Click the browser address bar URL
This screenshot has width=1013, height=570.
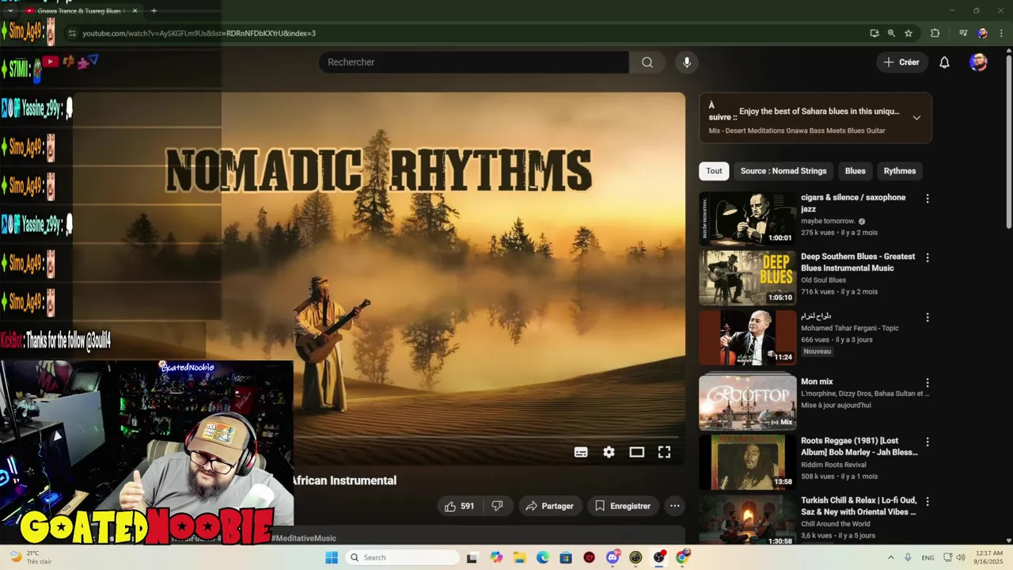click(x=199, y=33)
